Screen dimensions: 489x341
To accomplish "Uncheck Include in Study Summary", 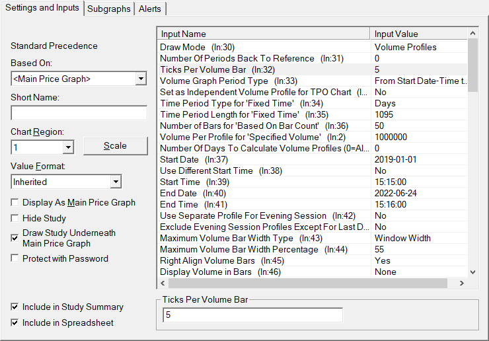I will pos(15,307).
